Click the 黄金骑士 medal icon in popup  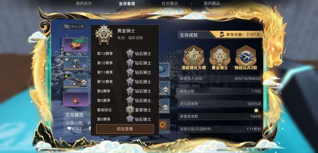104,35
